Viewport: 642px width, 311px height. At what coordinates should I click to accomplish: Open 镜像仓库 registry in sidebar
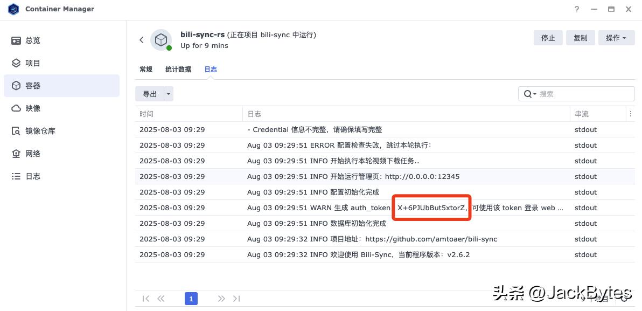click(x=61, y=131)
